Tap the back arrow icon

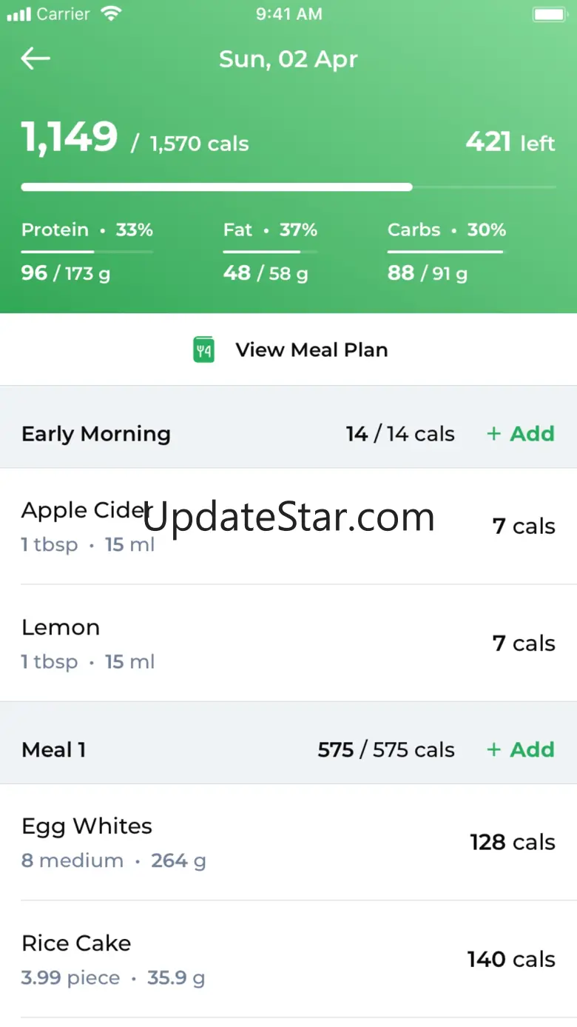click(x=36, y=59)
